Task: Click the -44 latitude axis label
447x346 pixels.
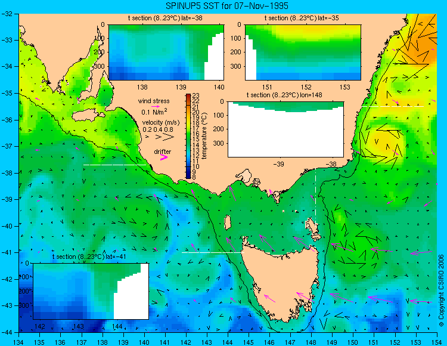Action: [7, 332]
